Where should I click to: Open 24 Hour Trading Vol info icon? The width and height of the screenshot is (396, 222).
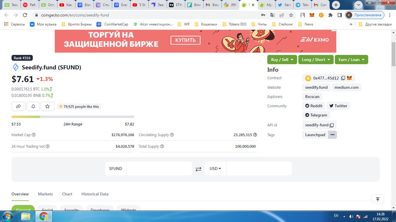click(x=48, y=146)
